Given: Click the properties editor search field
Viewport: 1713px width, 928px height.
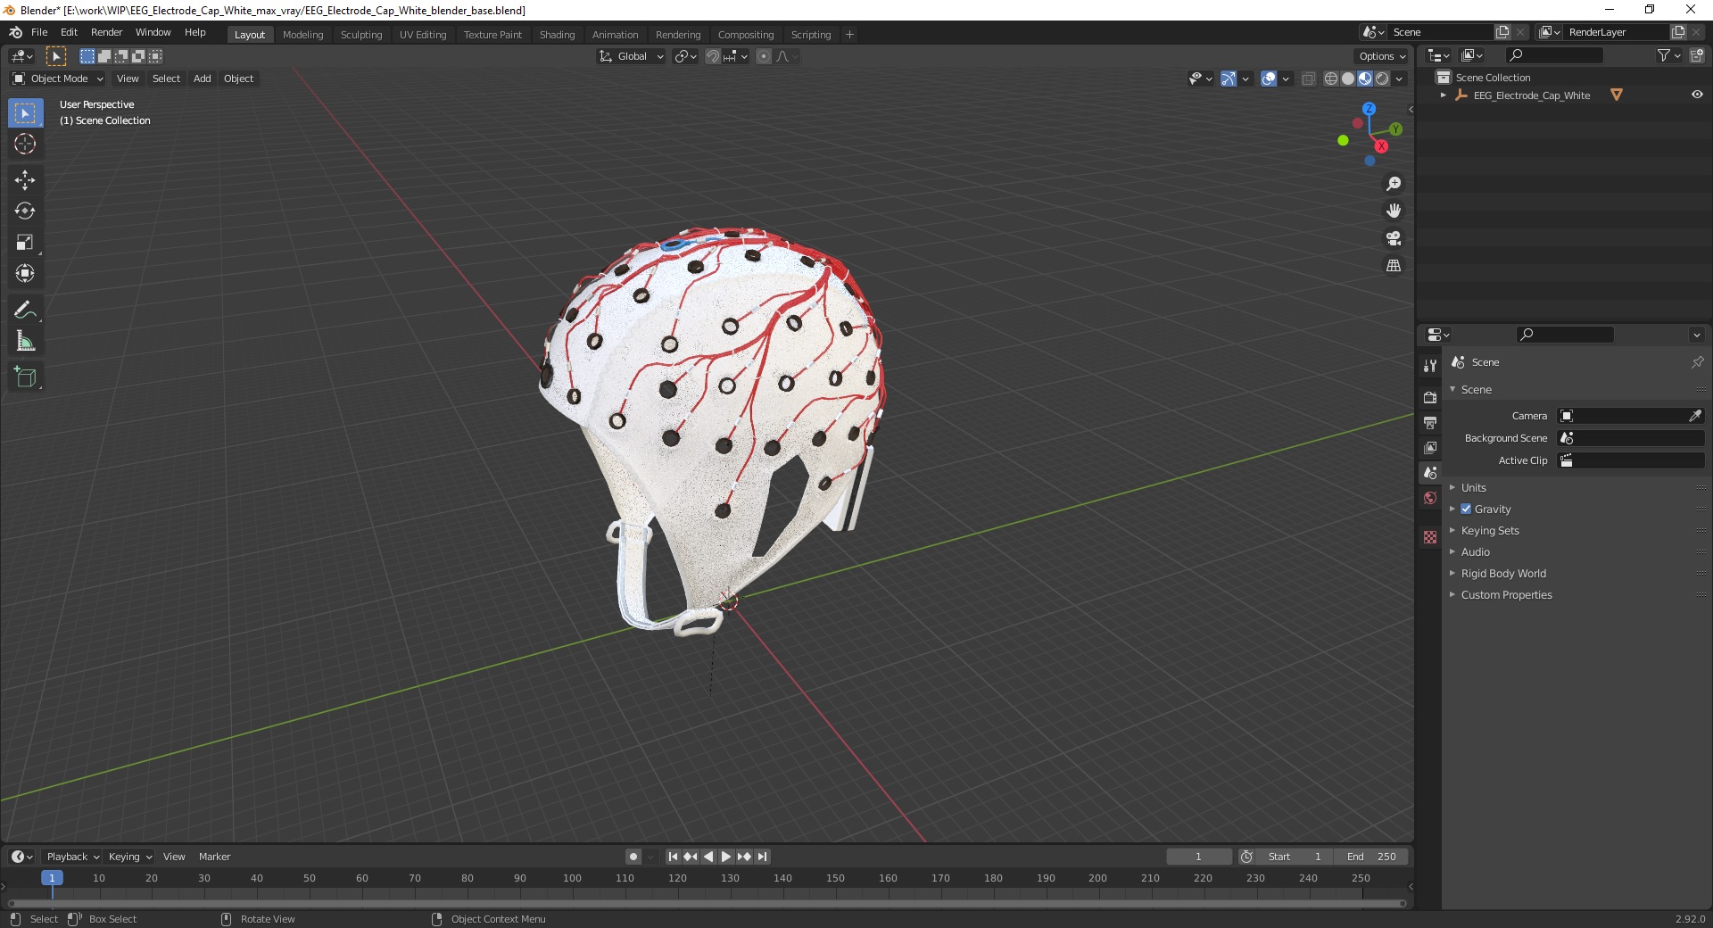Looking at the screenshot, I should pos(1566,335).
